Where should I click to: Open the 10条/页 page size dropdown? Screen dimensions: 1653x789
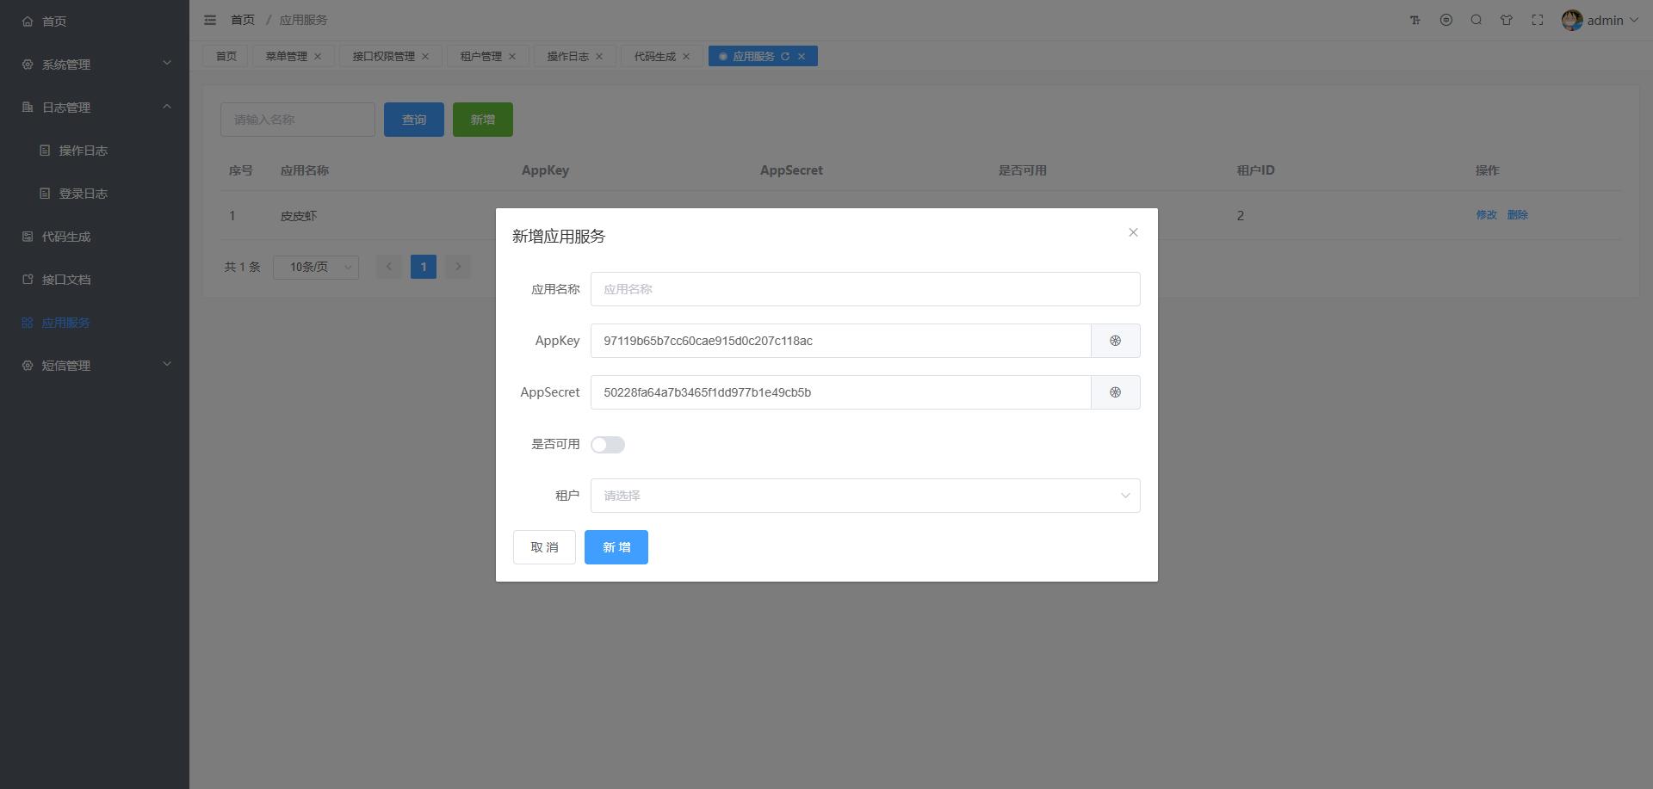point(316,267)
